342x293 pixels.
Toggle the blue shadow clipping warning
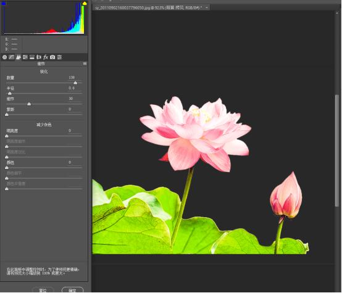pyautogui.click(x=4, y=4)
